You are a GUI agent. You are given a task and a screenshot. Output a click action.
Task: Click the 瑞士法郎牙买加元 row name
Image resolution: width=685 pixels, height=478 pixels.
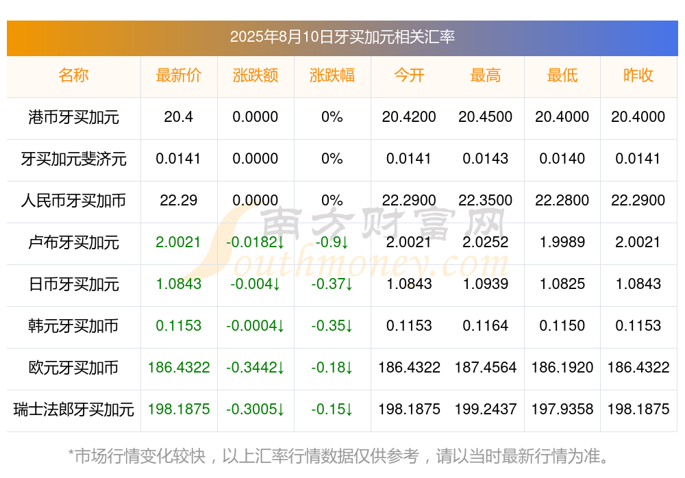73,410
